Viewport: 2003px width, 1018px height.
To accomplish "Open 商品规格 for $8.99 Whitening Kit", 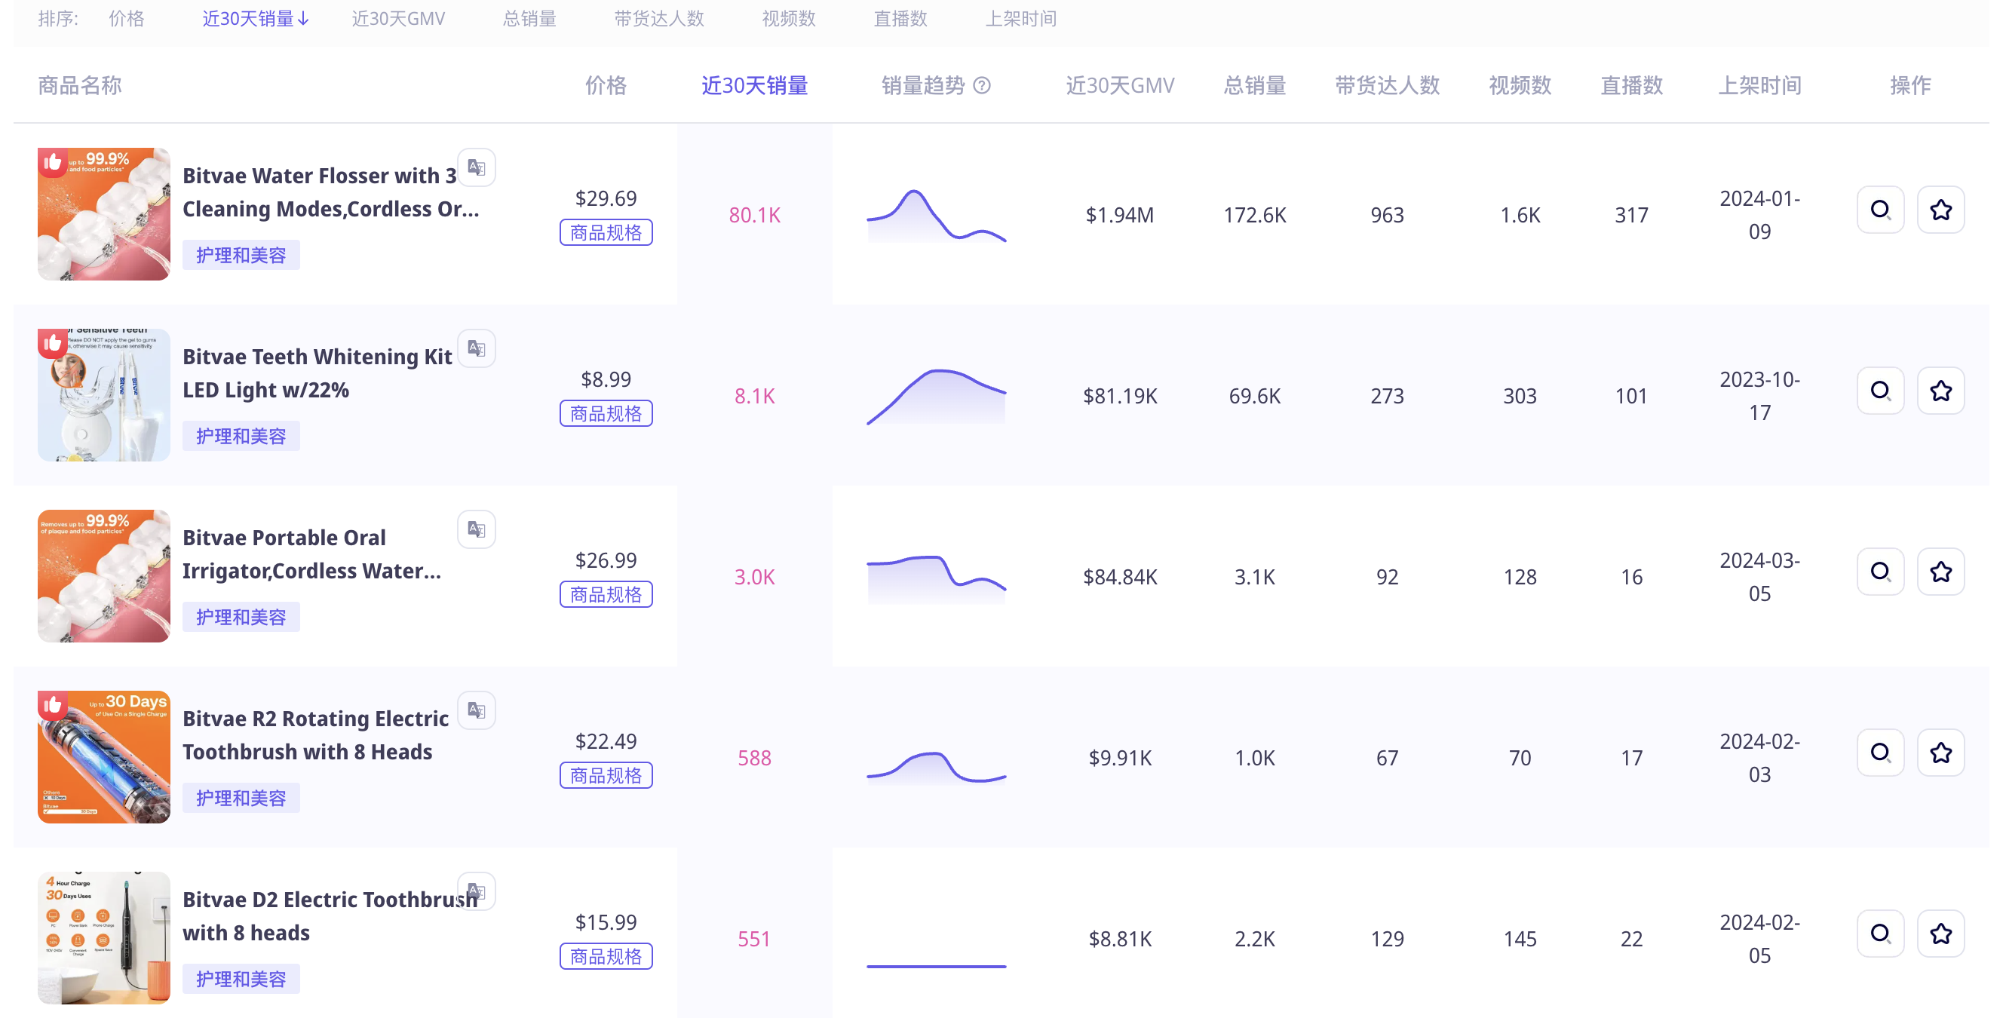I will (606, 414).
